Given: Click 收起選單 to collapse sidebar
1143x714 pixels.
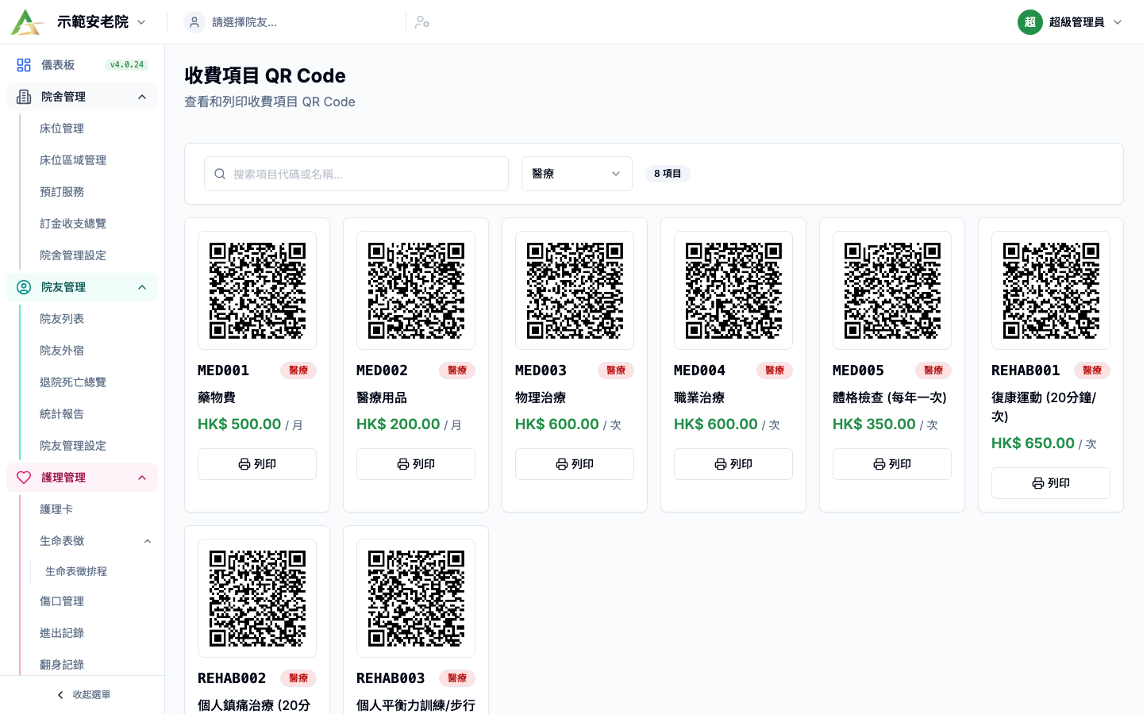Looking at the screenshot, I should (x=83, y=695).
